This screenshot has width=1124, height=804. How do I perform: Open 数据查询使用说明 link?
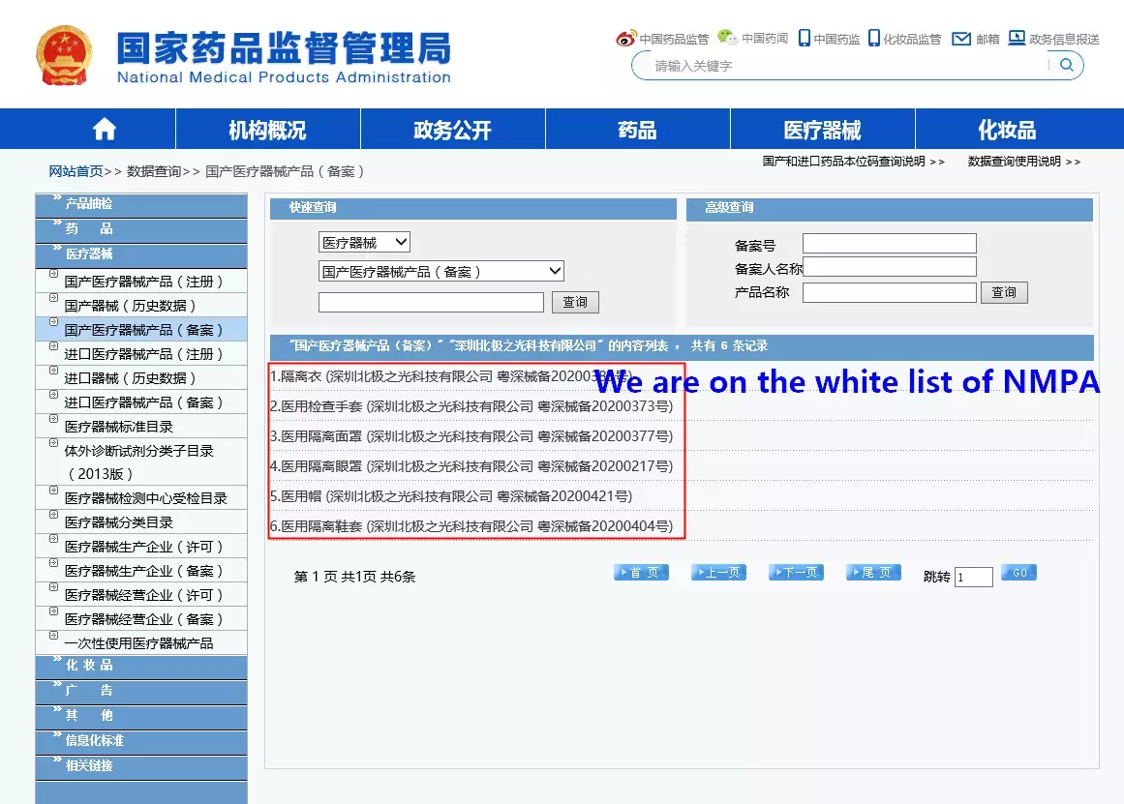point(1023,162)
